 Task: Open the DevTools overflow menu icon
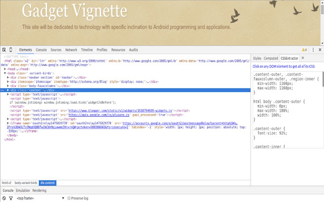pyautogui.click(x=313, y=50)
